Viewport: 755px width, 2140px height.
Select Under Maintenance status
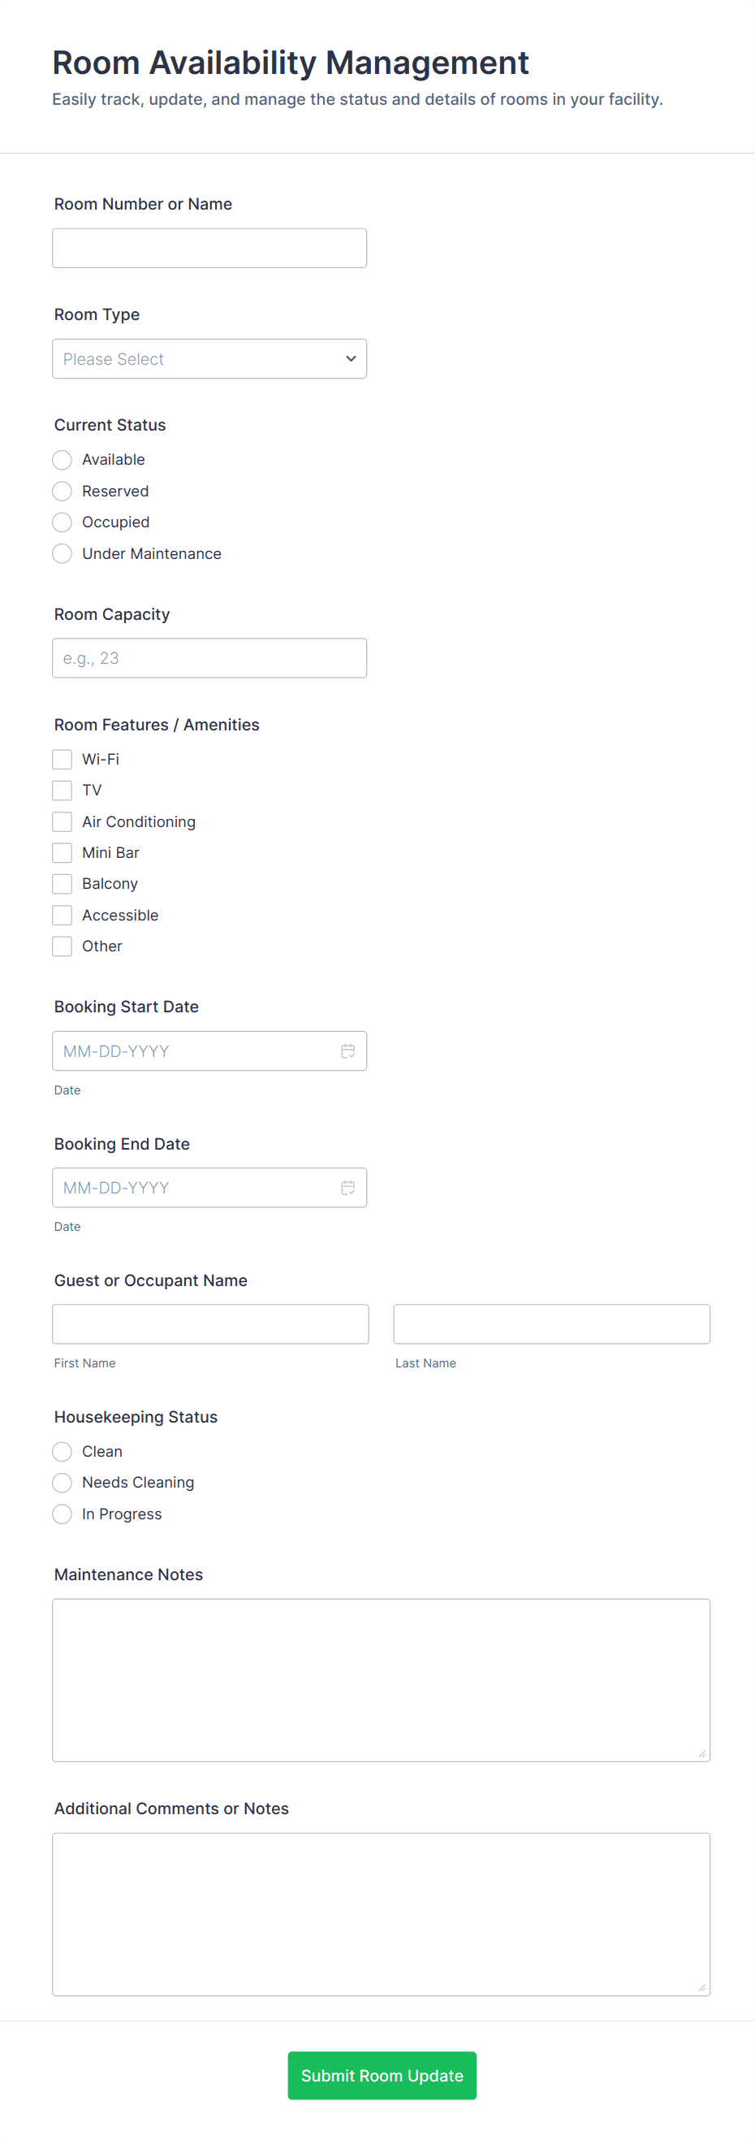click(x=63, y=553)
